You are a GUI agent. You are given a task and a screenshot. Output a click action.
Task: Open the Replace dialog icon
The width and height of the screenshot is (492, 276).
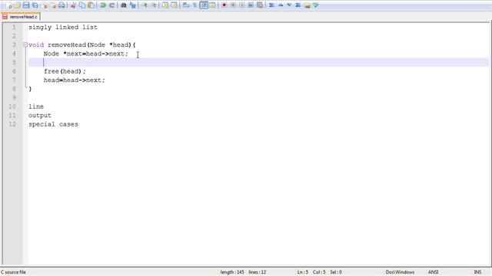pos(132,5)
